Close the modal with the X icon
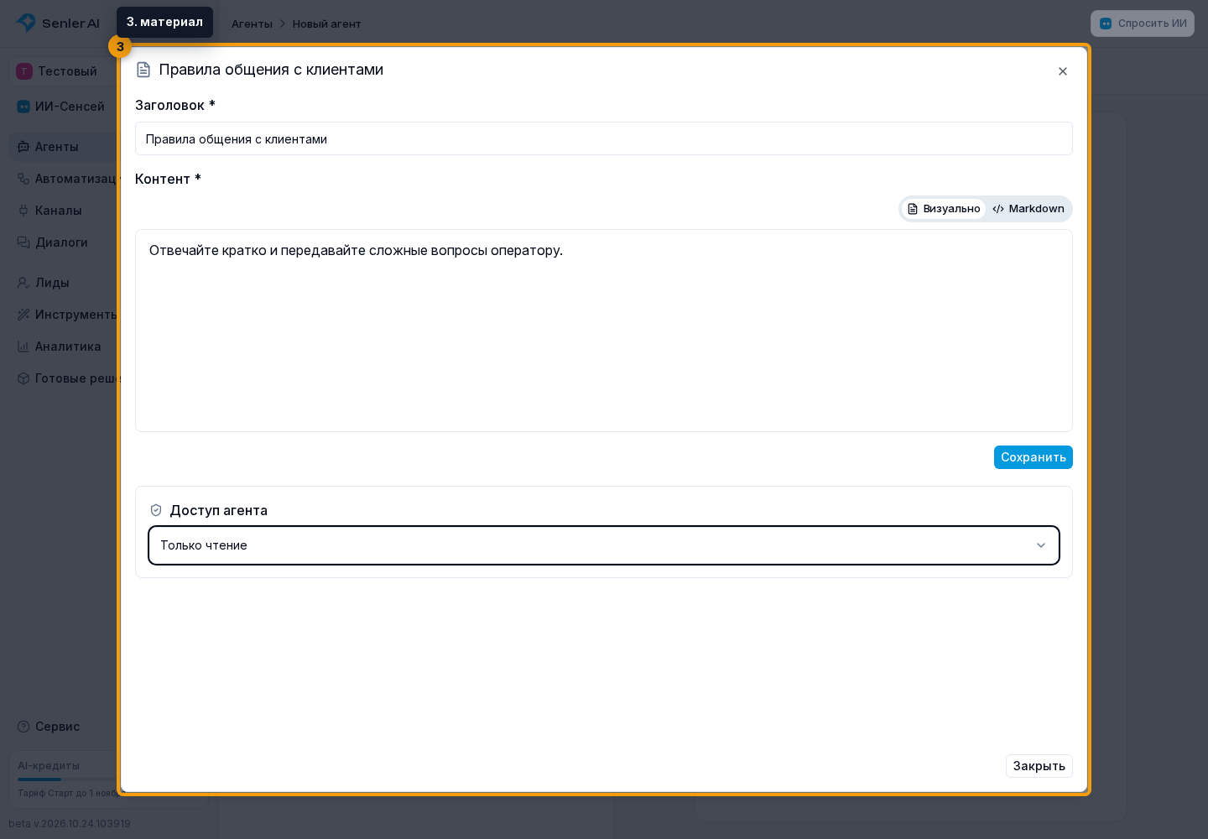This screenshot has width=1208, height=839. (x=1063, y=71)
